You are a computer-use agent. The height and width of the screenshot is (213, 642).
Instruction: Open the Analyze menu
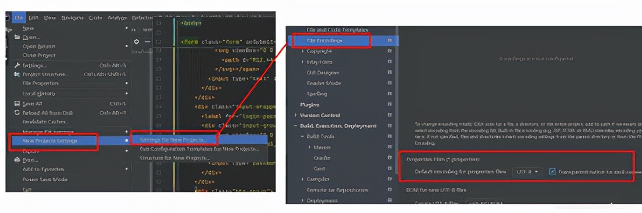click(x=117, y=18)
